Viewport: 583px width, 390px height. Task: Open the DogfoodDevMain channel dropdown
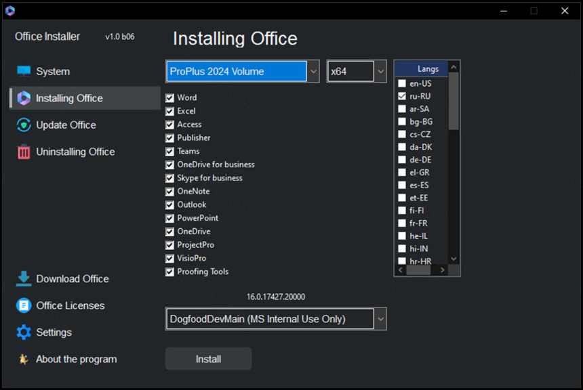pos(380,319)
